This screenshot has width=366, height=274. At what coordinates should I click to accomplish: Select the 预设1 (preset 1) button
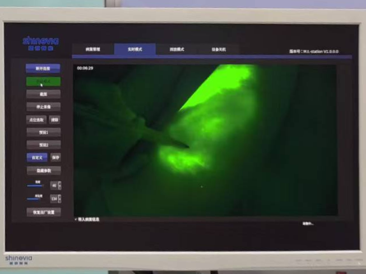[43, 132]
